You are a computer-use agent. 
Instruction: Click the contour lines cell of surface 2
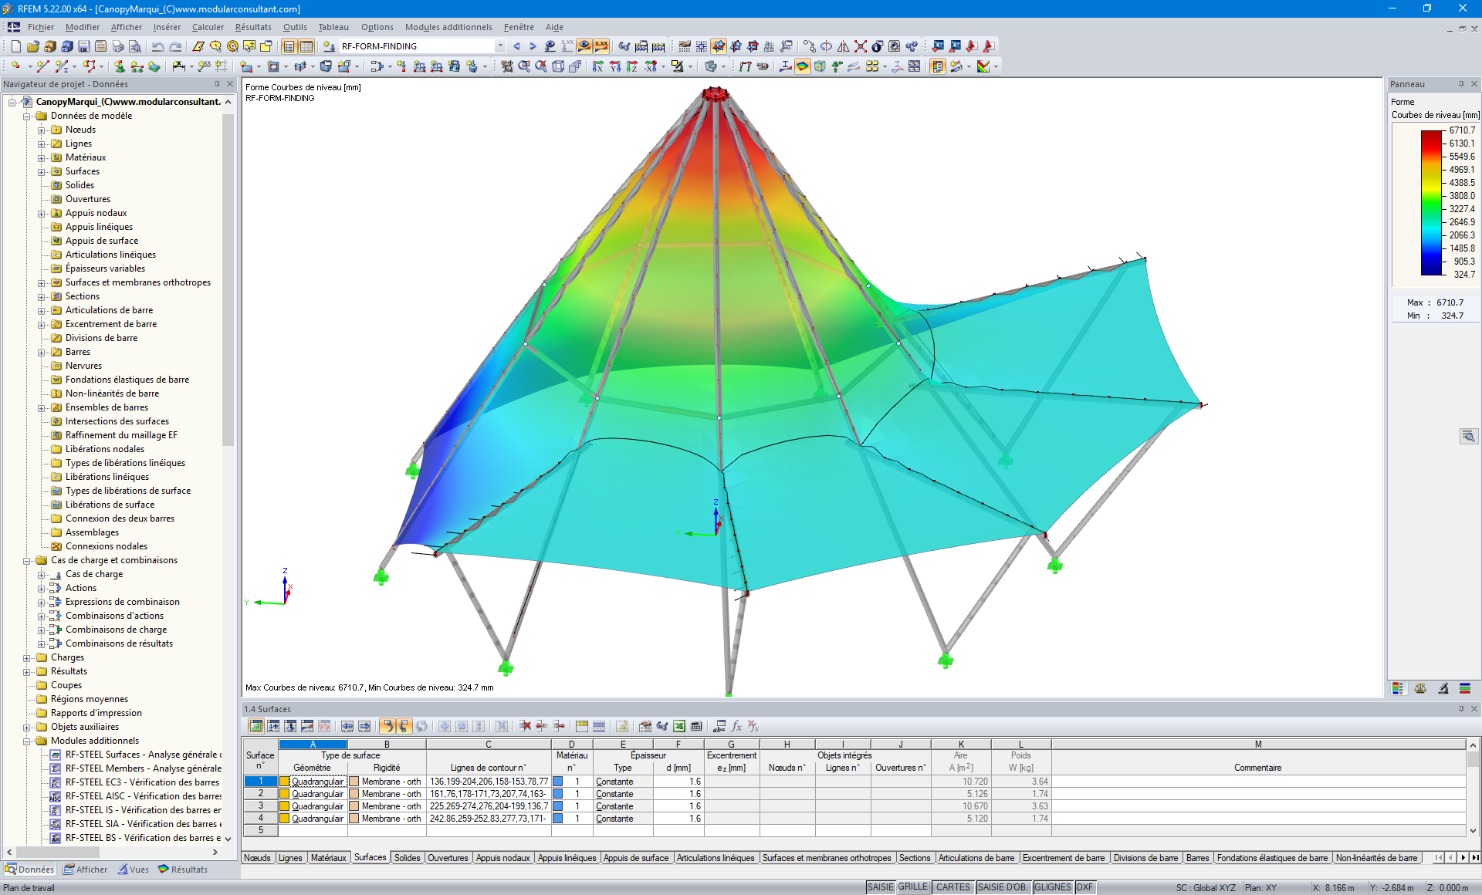point(488,794)
